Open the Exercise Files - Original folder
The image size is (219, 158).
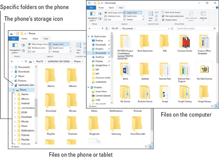[184, 73]
